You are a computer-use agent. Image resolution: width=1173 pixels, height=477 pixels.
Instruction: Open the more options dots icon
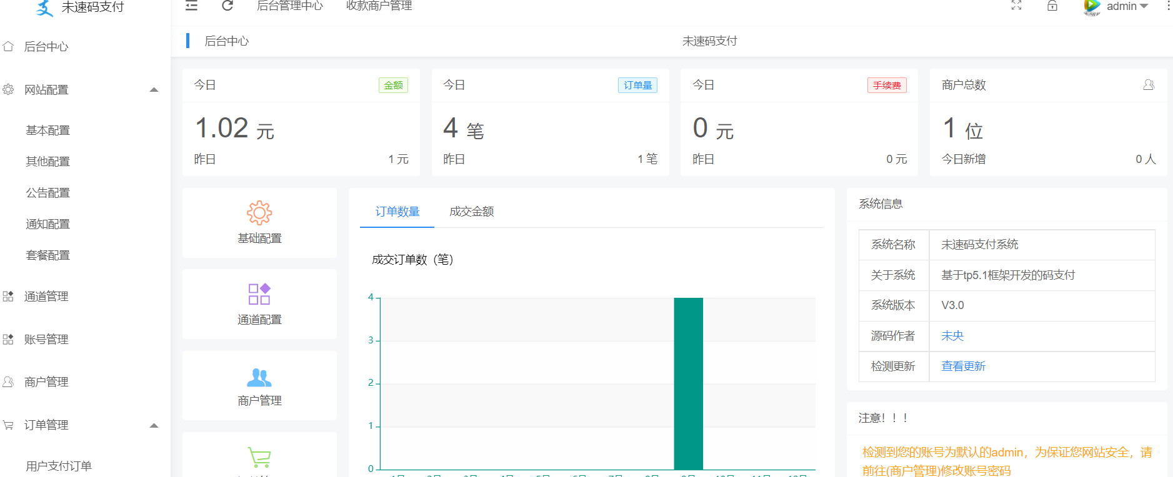coord(1168,6)
